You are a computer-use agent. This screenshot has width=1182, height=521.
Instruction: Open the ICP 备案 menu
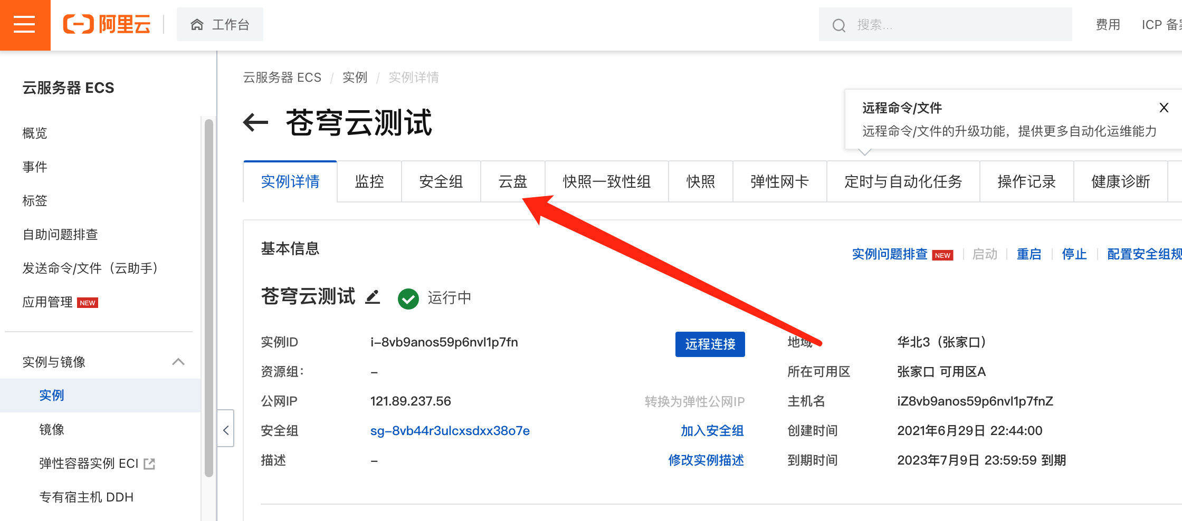click(1161, 24)
